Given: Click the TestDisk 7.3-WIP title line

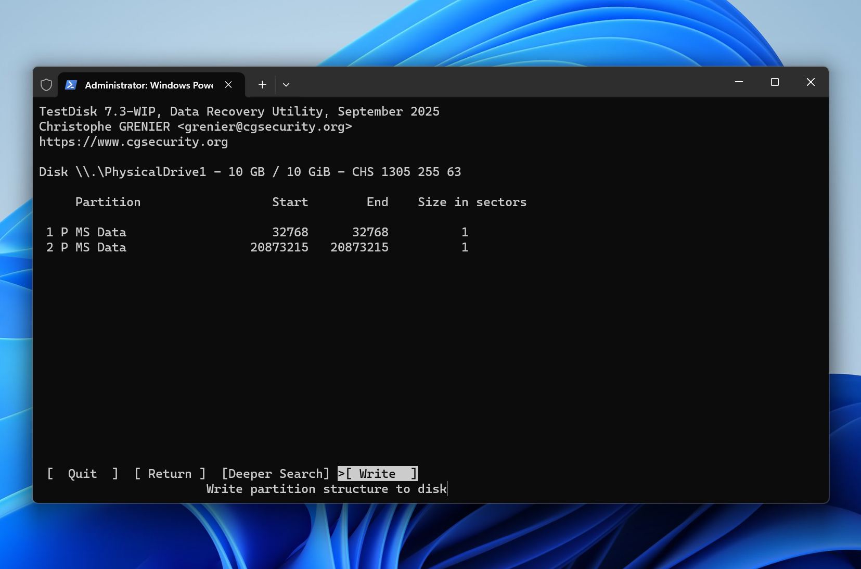Looking at the screenshot, I should tap(239, 111).
